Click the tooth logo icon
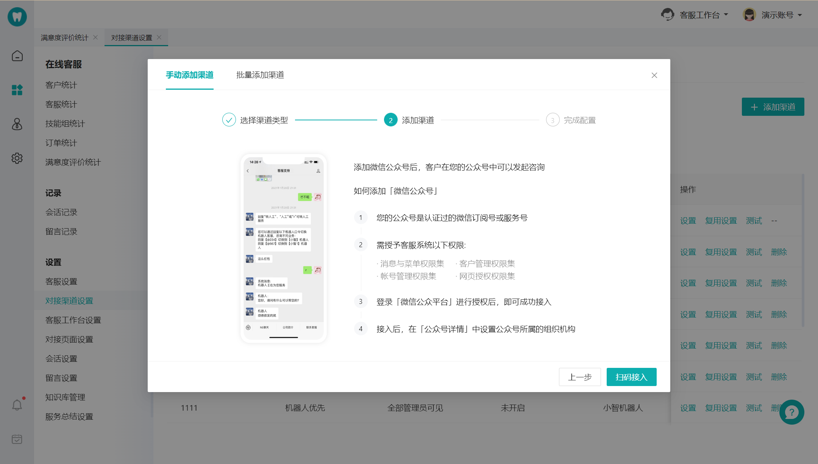Viewport: 818px width, 464px height. tap(17, 17)
